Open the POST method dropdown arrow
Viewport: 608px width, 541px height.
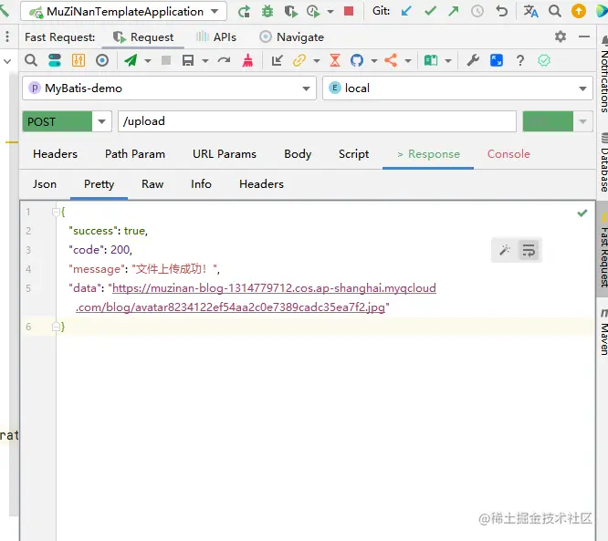pos(101,121)
